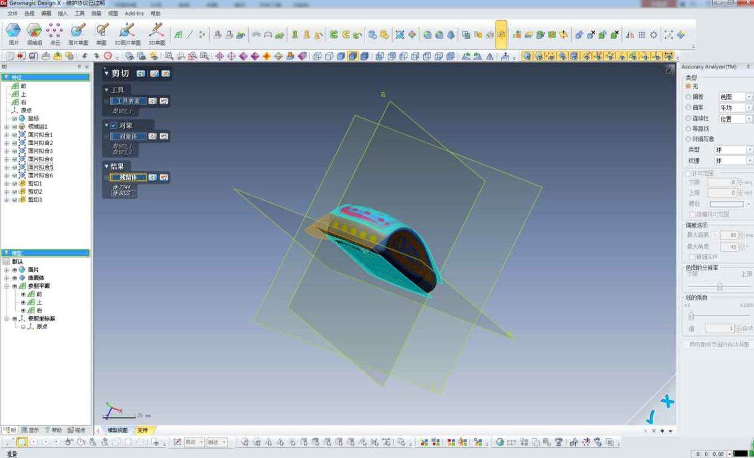Click the 对象体 selection button
This screenshot has width=754, height=458.
128,137
